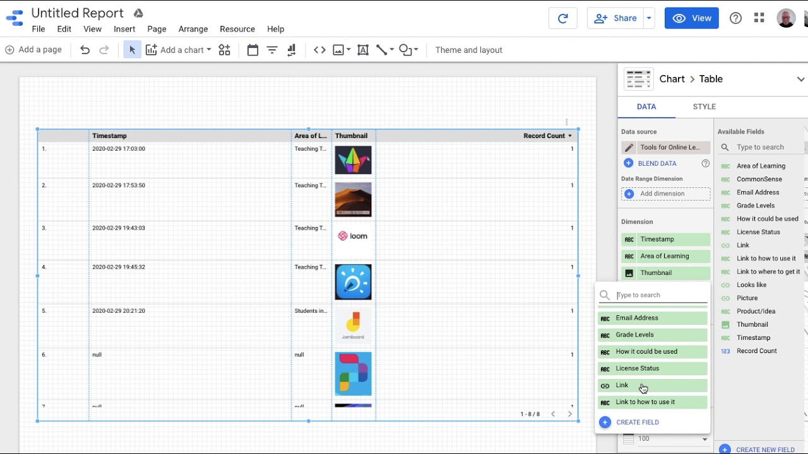Open the image insert dropdown

[348, 50]
